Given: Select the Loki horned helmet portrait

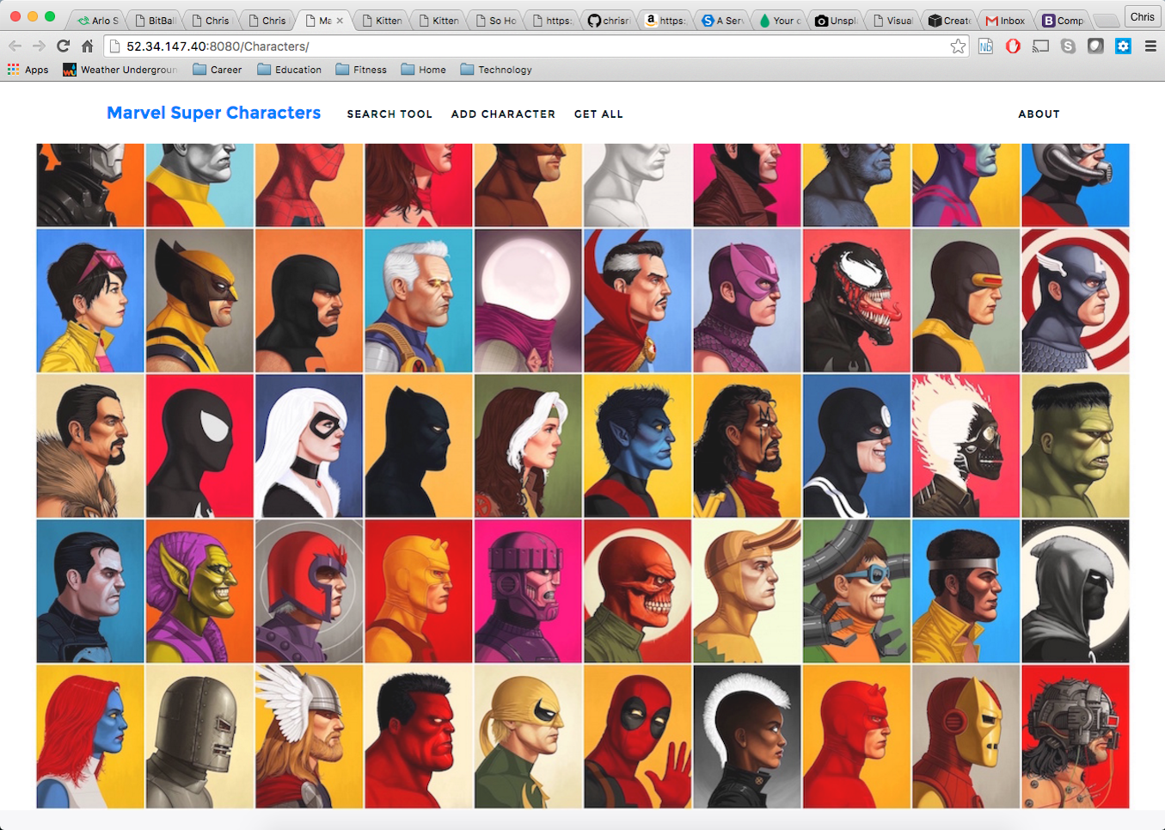Looking at the screenshot, I should point(747,591).
